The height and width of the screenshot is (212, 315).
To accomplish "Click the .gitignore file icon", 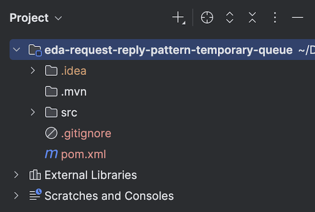I will pyautogui.click(x=51, y=133).
